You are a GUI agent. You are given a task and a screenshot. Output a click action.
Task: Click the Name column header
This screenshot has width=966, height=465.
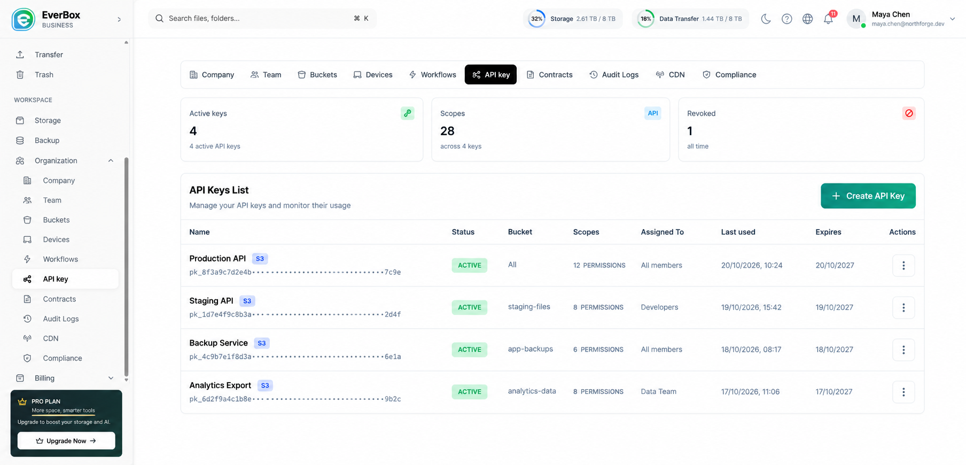pyautogui.click(x=199, y=232)
